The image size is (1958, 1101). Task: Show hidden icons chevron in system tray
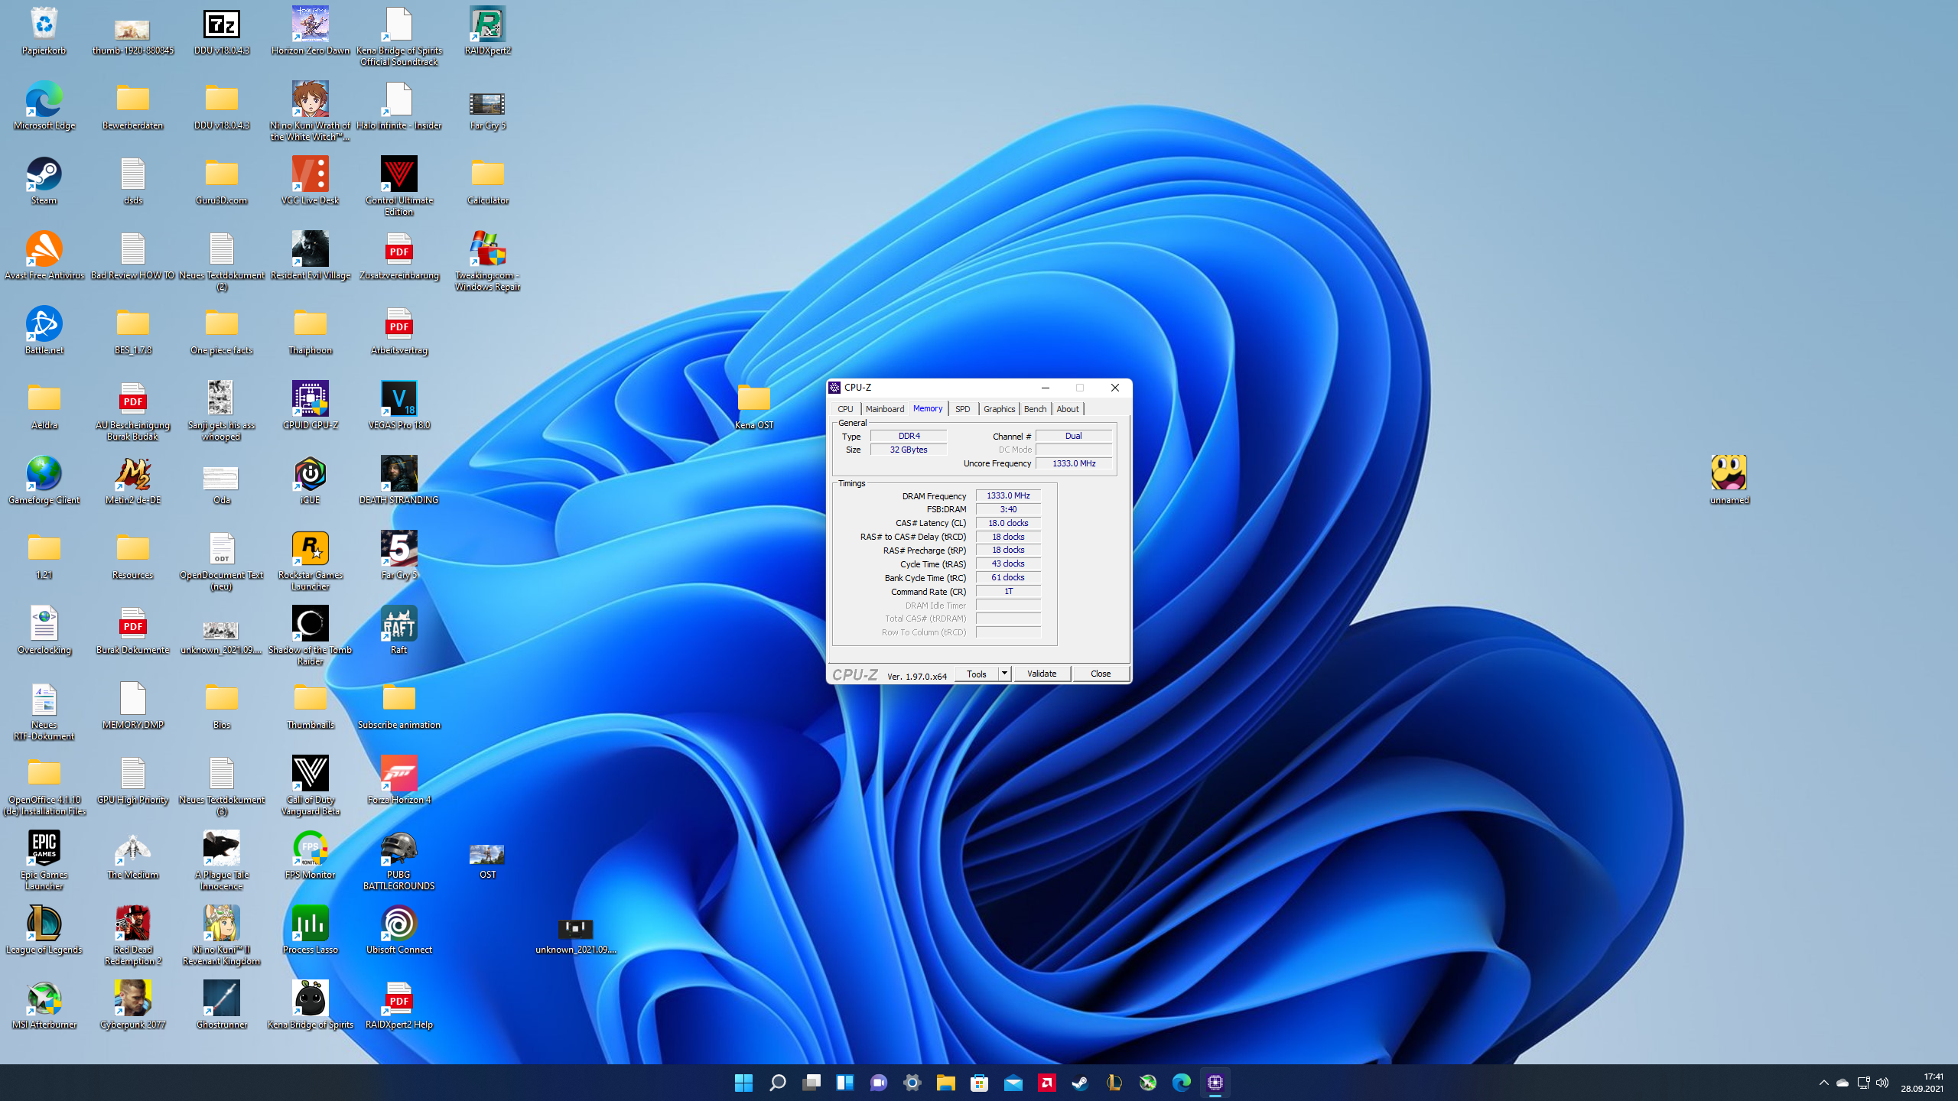point(1823,1082)
